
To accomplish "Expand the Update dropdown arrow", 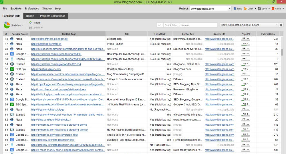I will pos(42,27).
